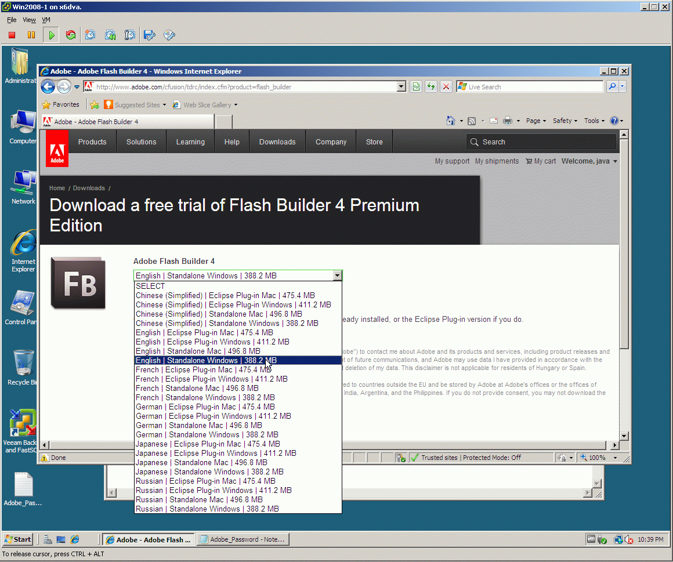This screenshot has width=673, height=562.
Task: Click Home in the breadcrumb
Action: pos(57,188)
